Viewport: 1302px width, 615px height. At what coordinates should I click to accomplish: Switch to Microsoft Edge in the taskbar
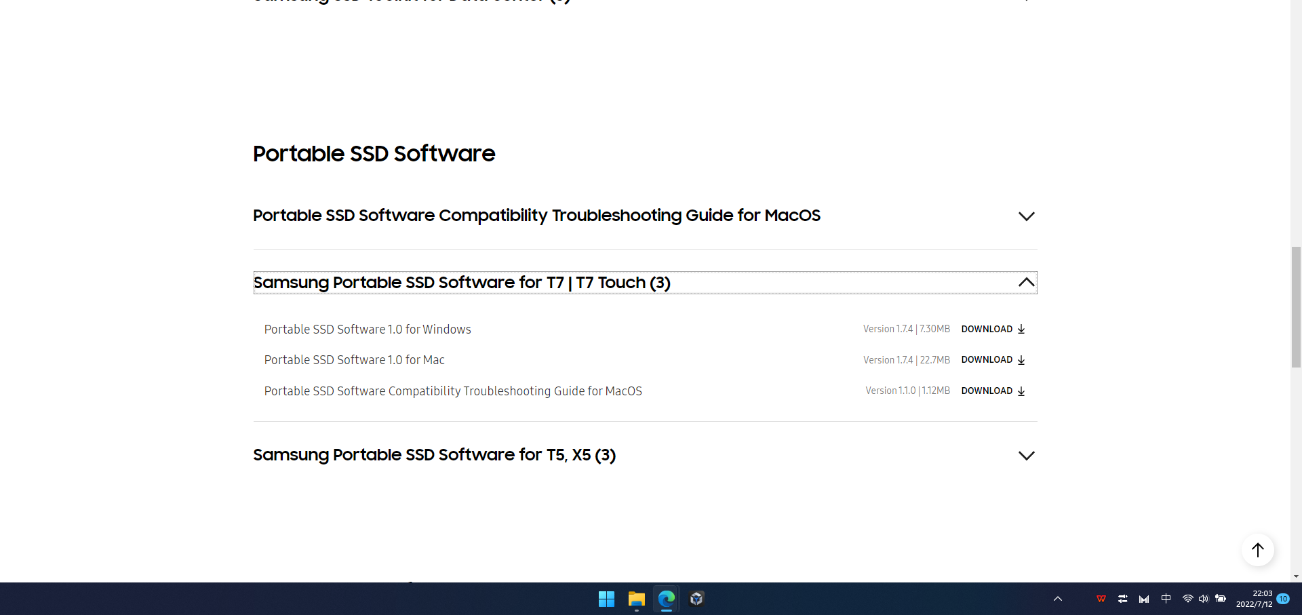667,599
